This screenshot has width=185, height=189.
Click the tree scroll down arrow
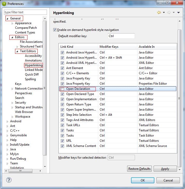tap(45, 167)
